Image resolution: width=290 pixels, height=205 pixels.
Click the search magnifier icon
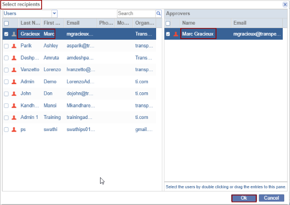click(x=158, y=14)
